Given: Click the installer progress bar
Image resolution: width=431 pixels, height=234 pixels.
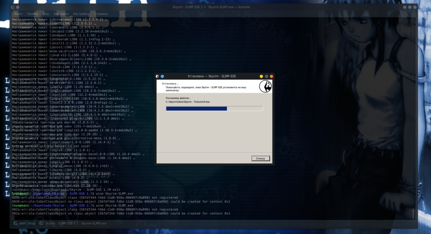Looking at the screenshot, I should [214, 108].
